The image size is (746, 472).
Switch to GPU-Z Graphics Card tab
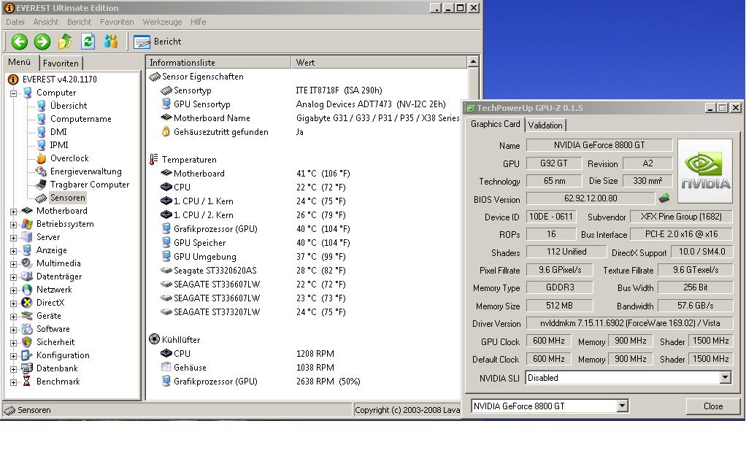coord(496,124)
